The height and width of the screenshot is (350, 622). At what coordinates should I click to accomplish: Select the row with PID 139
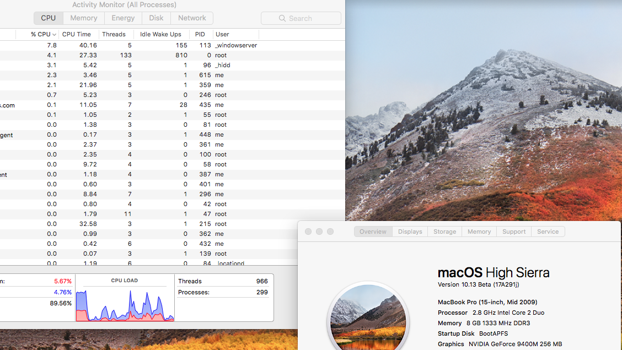149,254
